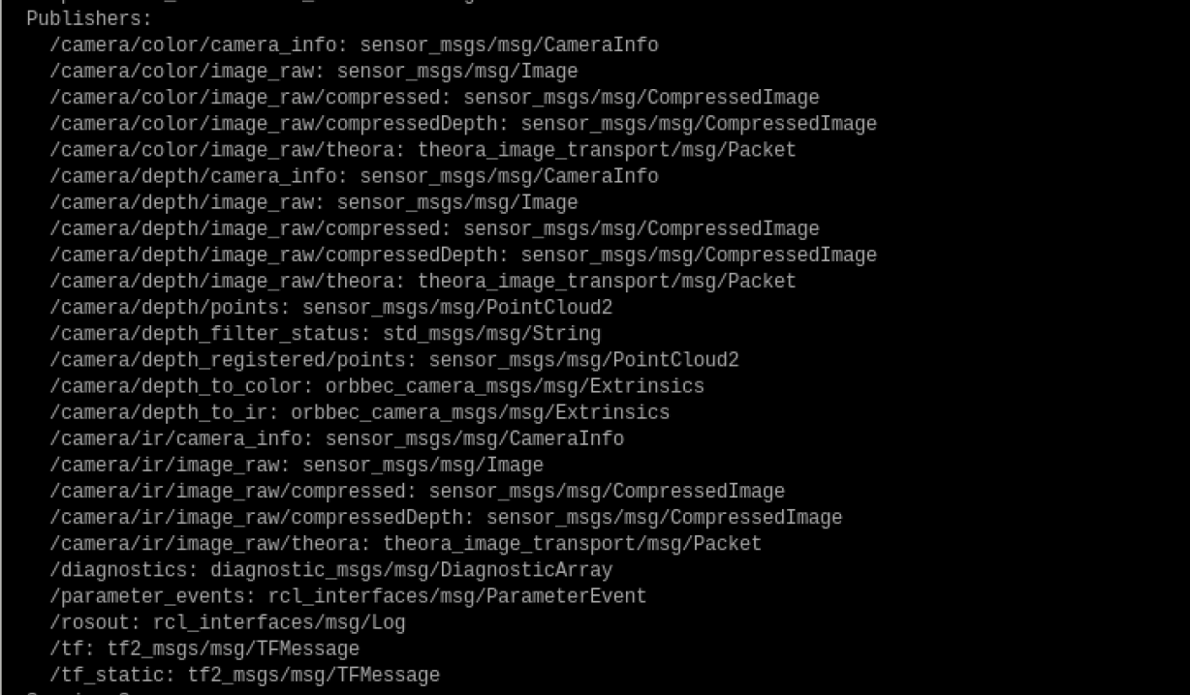Screen dimensions: 1190x695
Task: Click the /parameter_events ParameterEvent line
Action: tap(348, 595)
